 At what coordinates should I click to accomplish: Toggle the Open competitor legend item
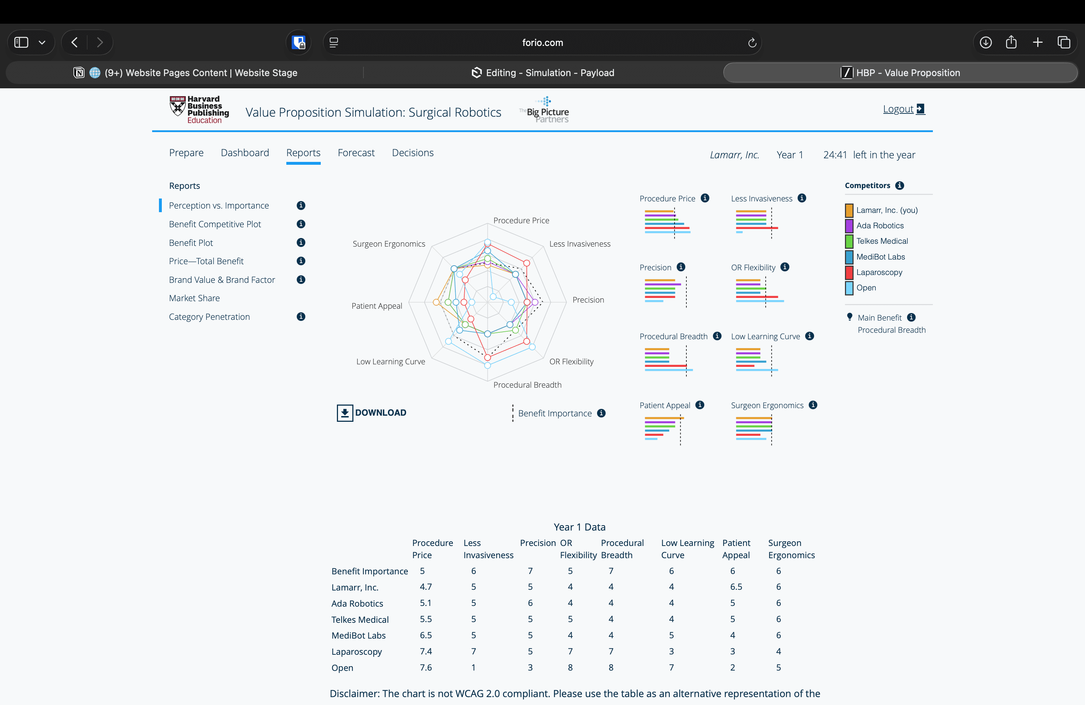coord(849,288)
